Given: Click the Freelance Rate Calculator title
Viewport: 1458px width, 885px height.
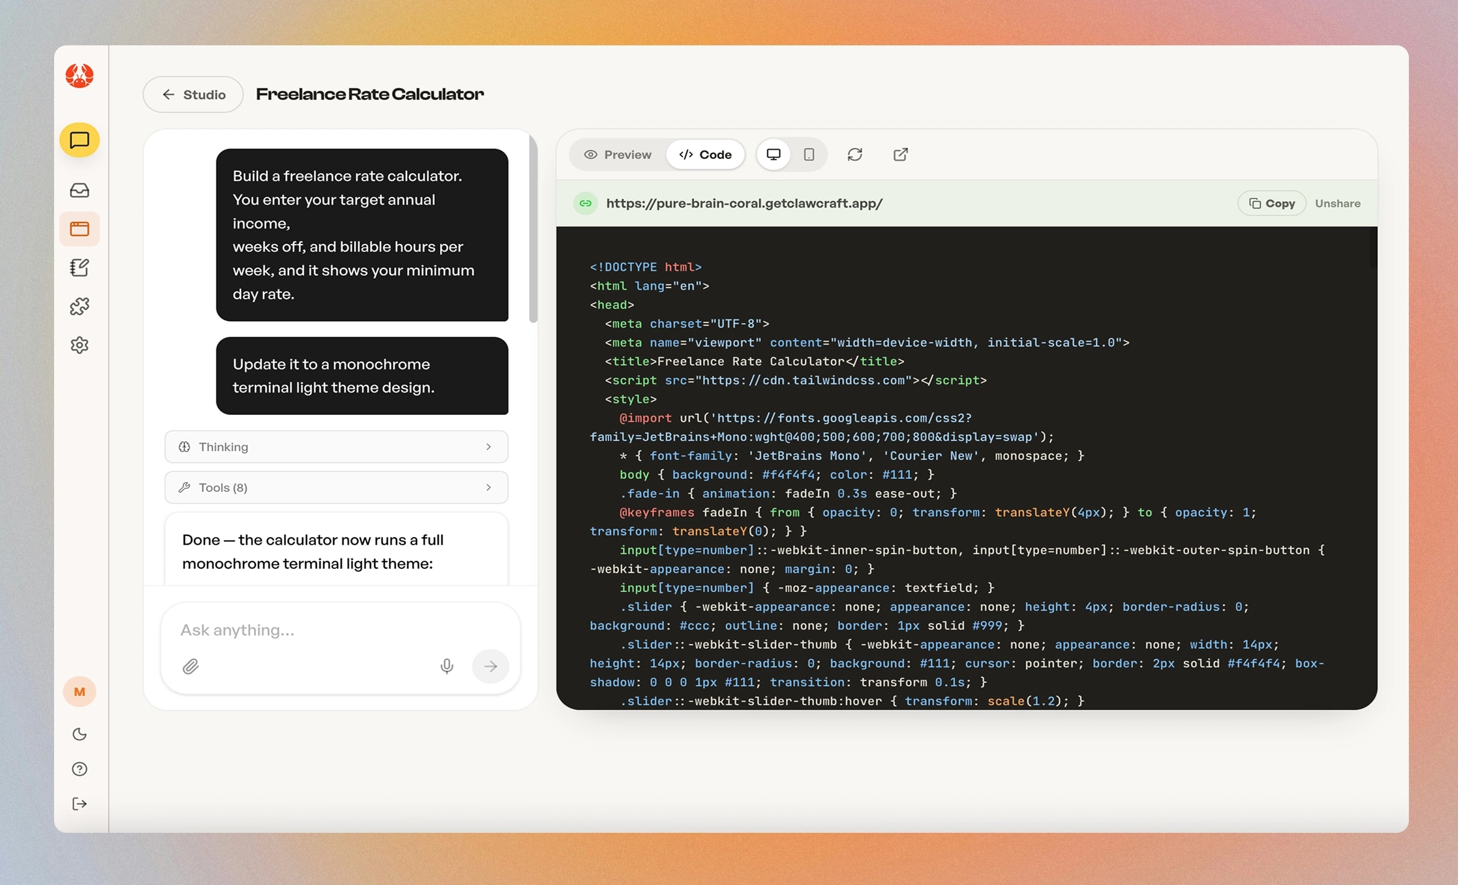Looking at the screenshot, I should (x=370, y=94).
